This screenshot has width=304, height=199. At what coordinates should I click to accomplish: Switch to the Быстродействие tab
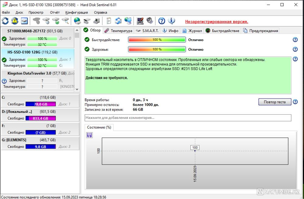coord(223,31)
